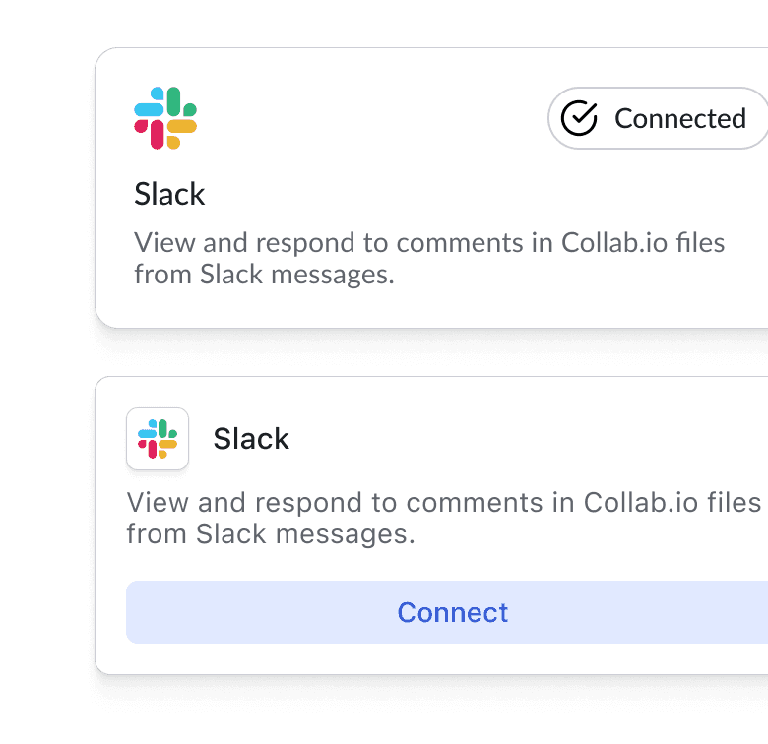Select the Slack heading under the large logo
The width and height of the screenshot is (768, 744).
coord(169,194)
